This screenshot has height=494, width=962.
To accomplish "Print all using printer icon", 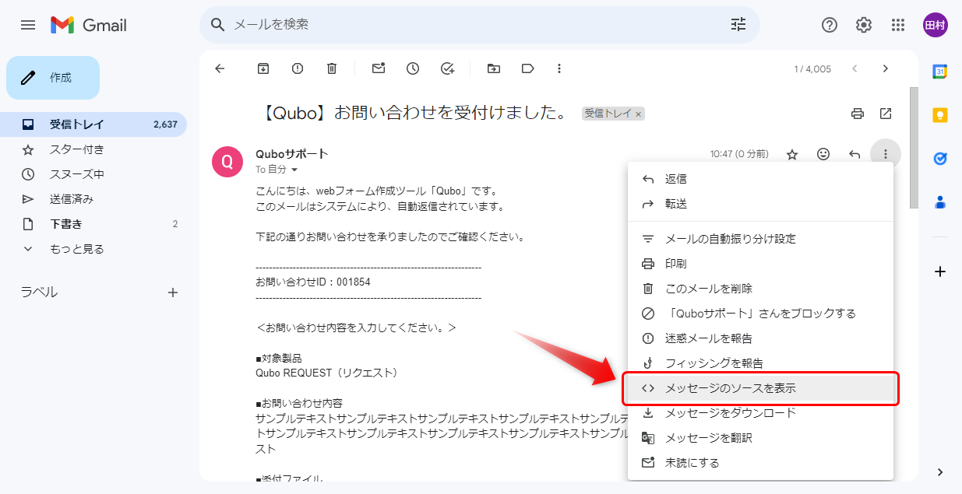I will [858, 114].
